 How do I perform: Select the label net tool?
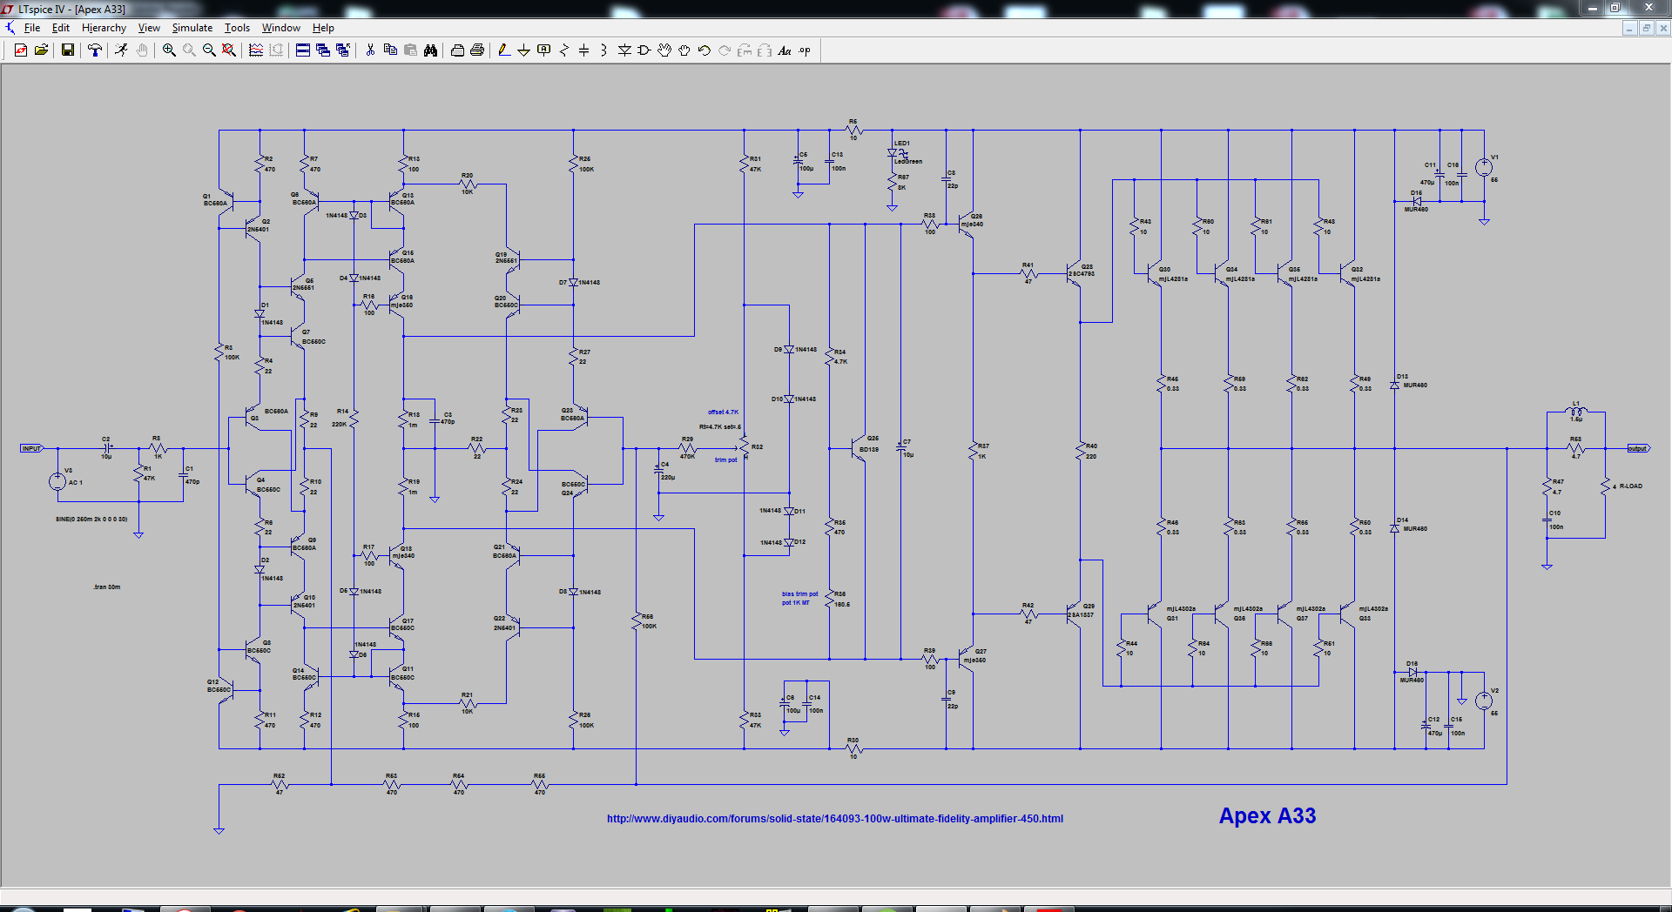pos(544,50)
